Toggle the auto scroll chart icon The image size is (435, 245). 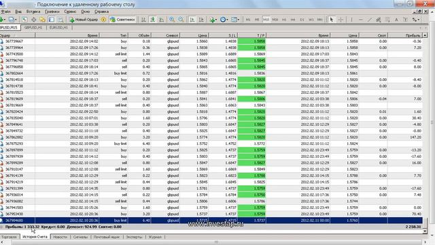coord(192,20)
